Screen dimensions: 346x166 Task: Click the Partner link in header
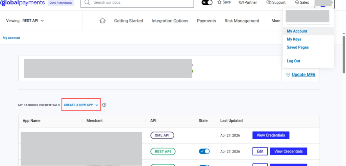click(x=248, y=2)
